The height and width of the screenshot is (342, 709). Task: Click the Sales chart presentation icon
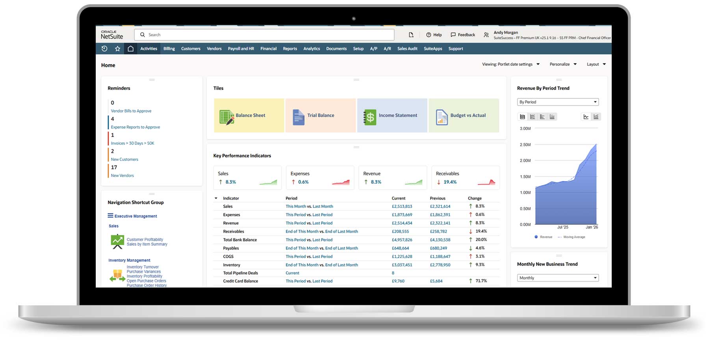coord(117,242)
